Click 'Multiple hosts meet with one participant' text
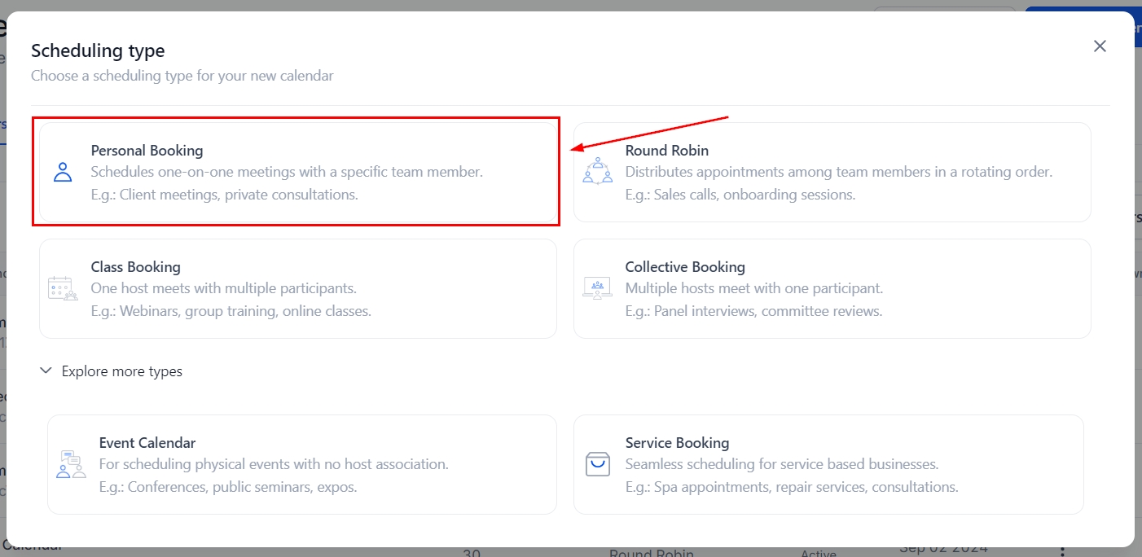The image size is (1142, 557). [753, 288]
